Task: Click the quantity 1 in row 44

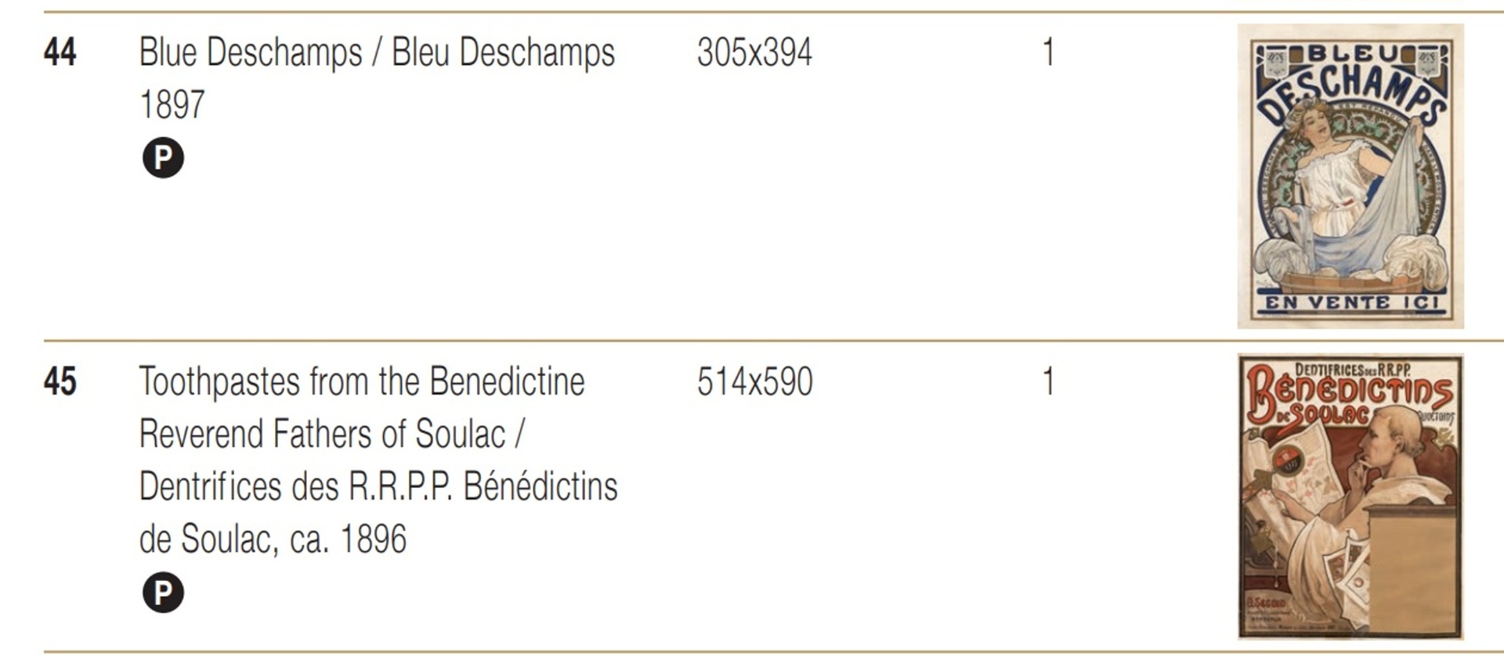Action: pyautogui.click(x=1048, y=53)
